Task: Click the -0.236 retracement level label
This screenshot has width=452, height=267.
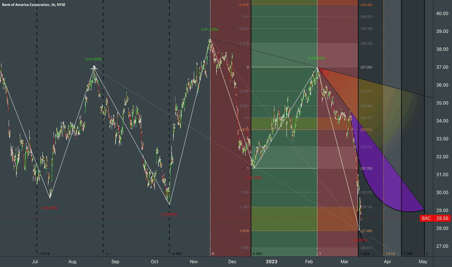Action: pos(243,44)
